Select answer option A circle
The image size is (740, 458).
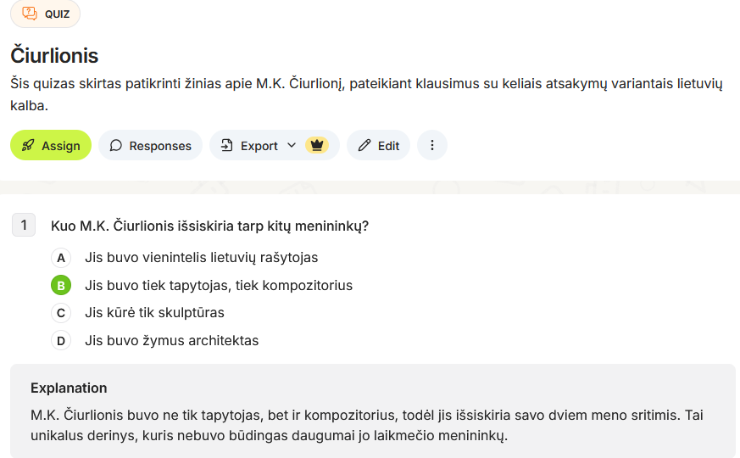(61, 257)
